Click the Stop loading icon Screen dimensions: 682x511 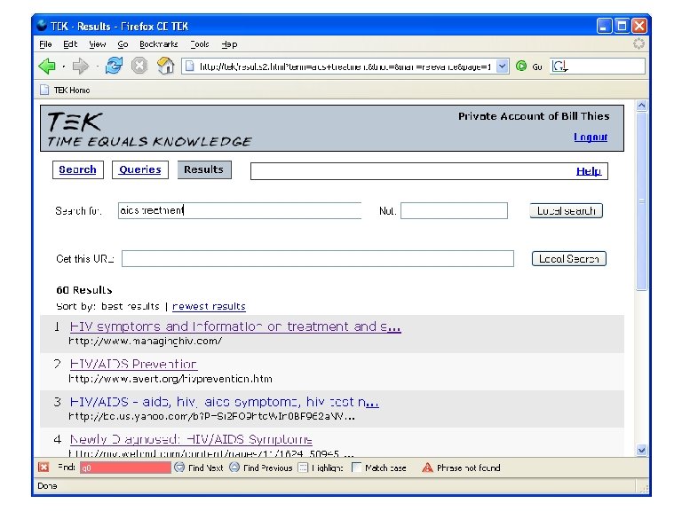pyautogui.click(x=139, y=66)
